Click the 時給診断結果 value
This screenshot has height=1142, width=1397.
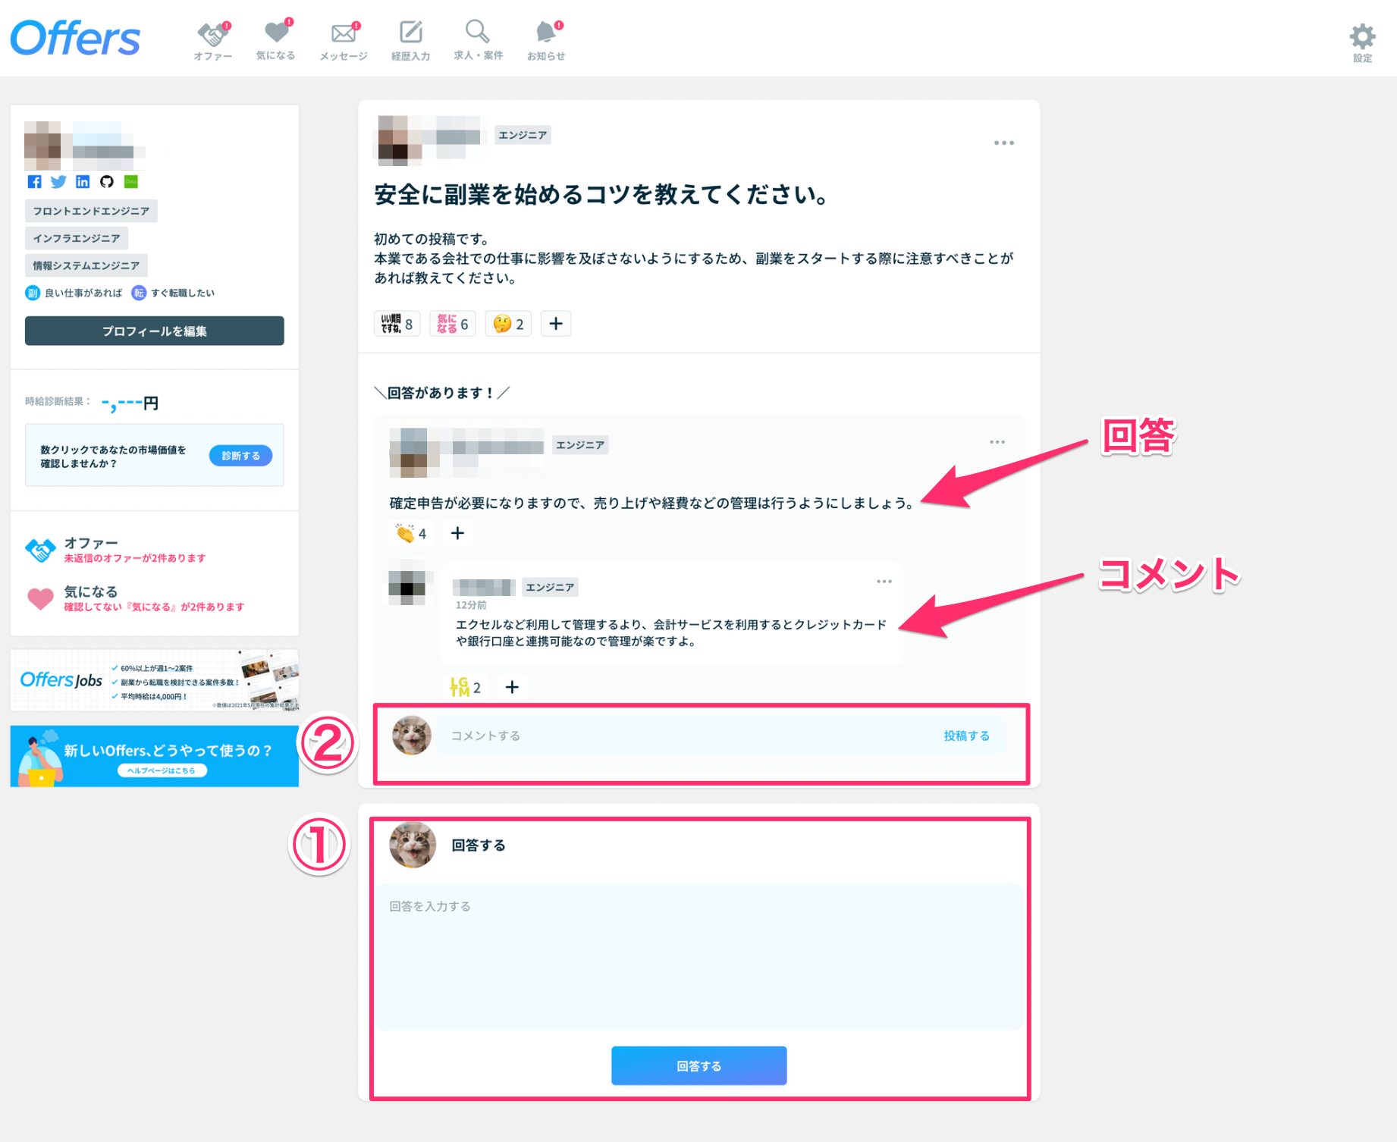pos(130,403)
